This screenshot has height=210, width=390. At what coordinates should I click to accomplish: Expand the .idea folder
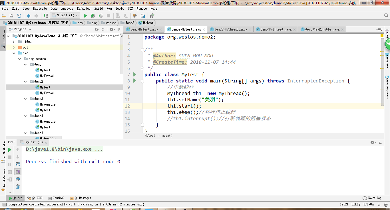click(13, 42)
